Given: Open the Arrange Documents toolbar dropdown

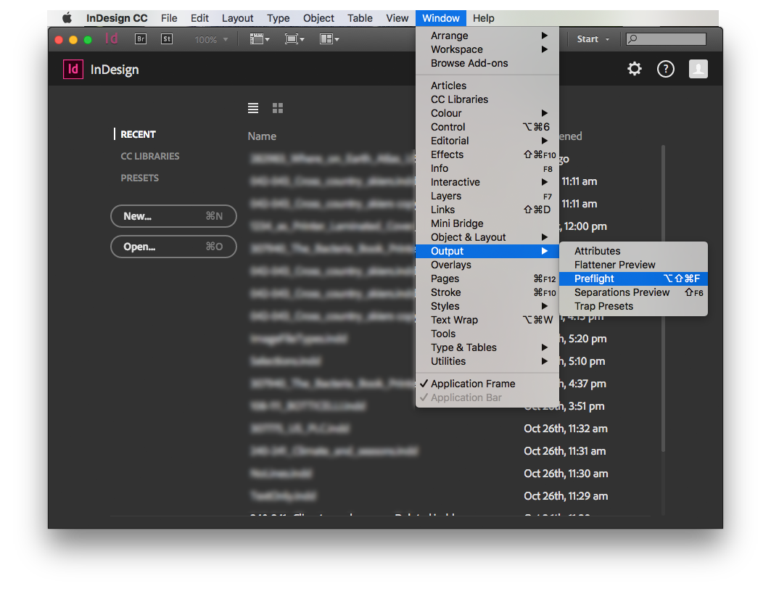Looking at the screenshot, I should [x=329, y=39].
